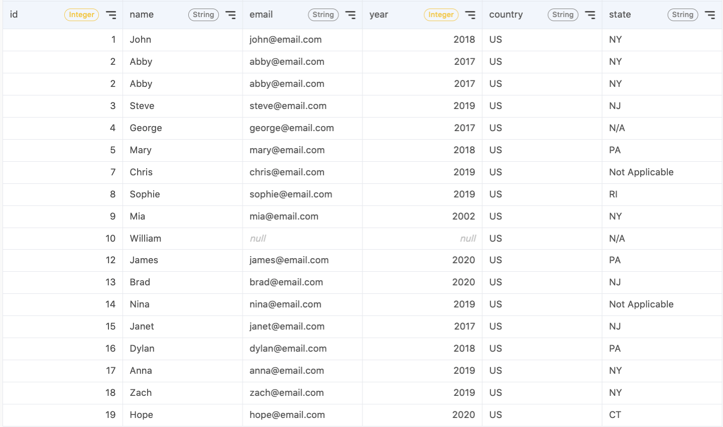Click the String type badge on state column

click(683, 15)
